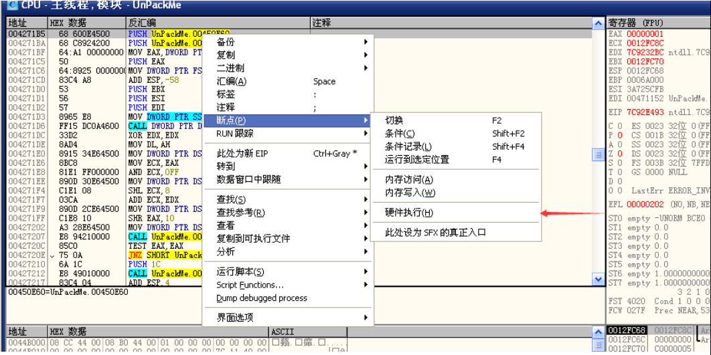Select 条件记录(L) breakpoint option

tap(456, 146)
